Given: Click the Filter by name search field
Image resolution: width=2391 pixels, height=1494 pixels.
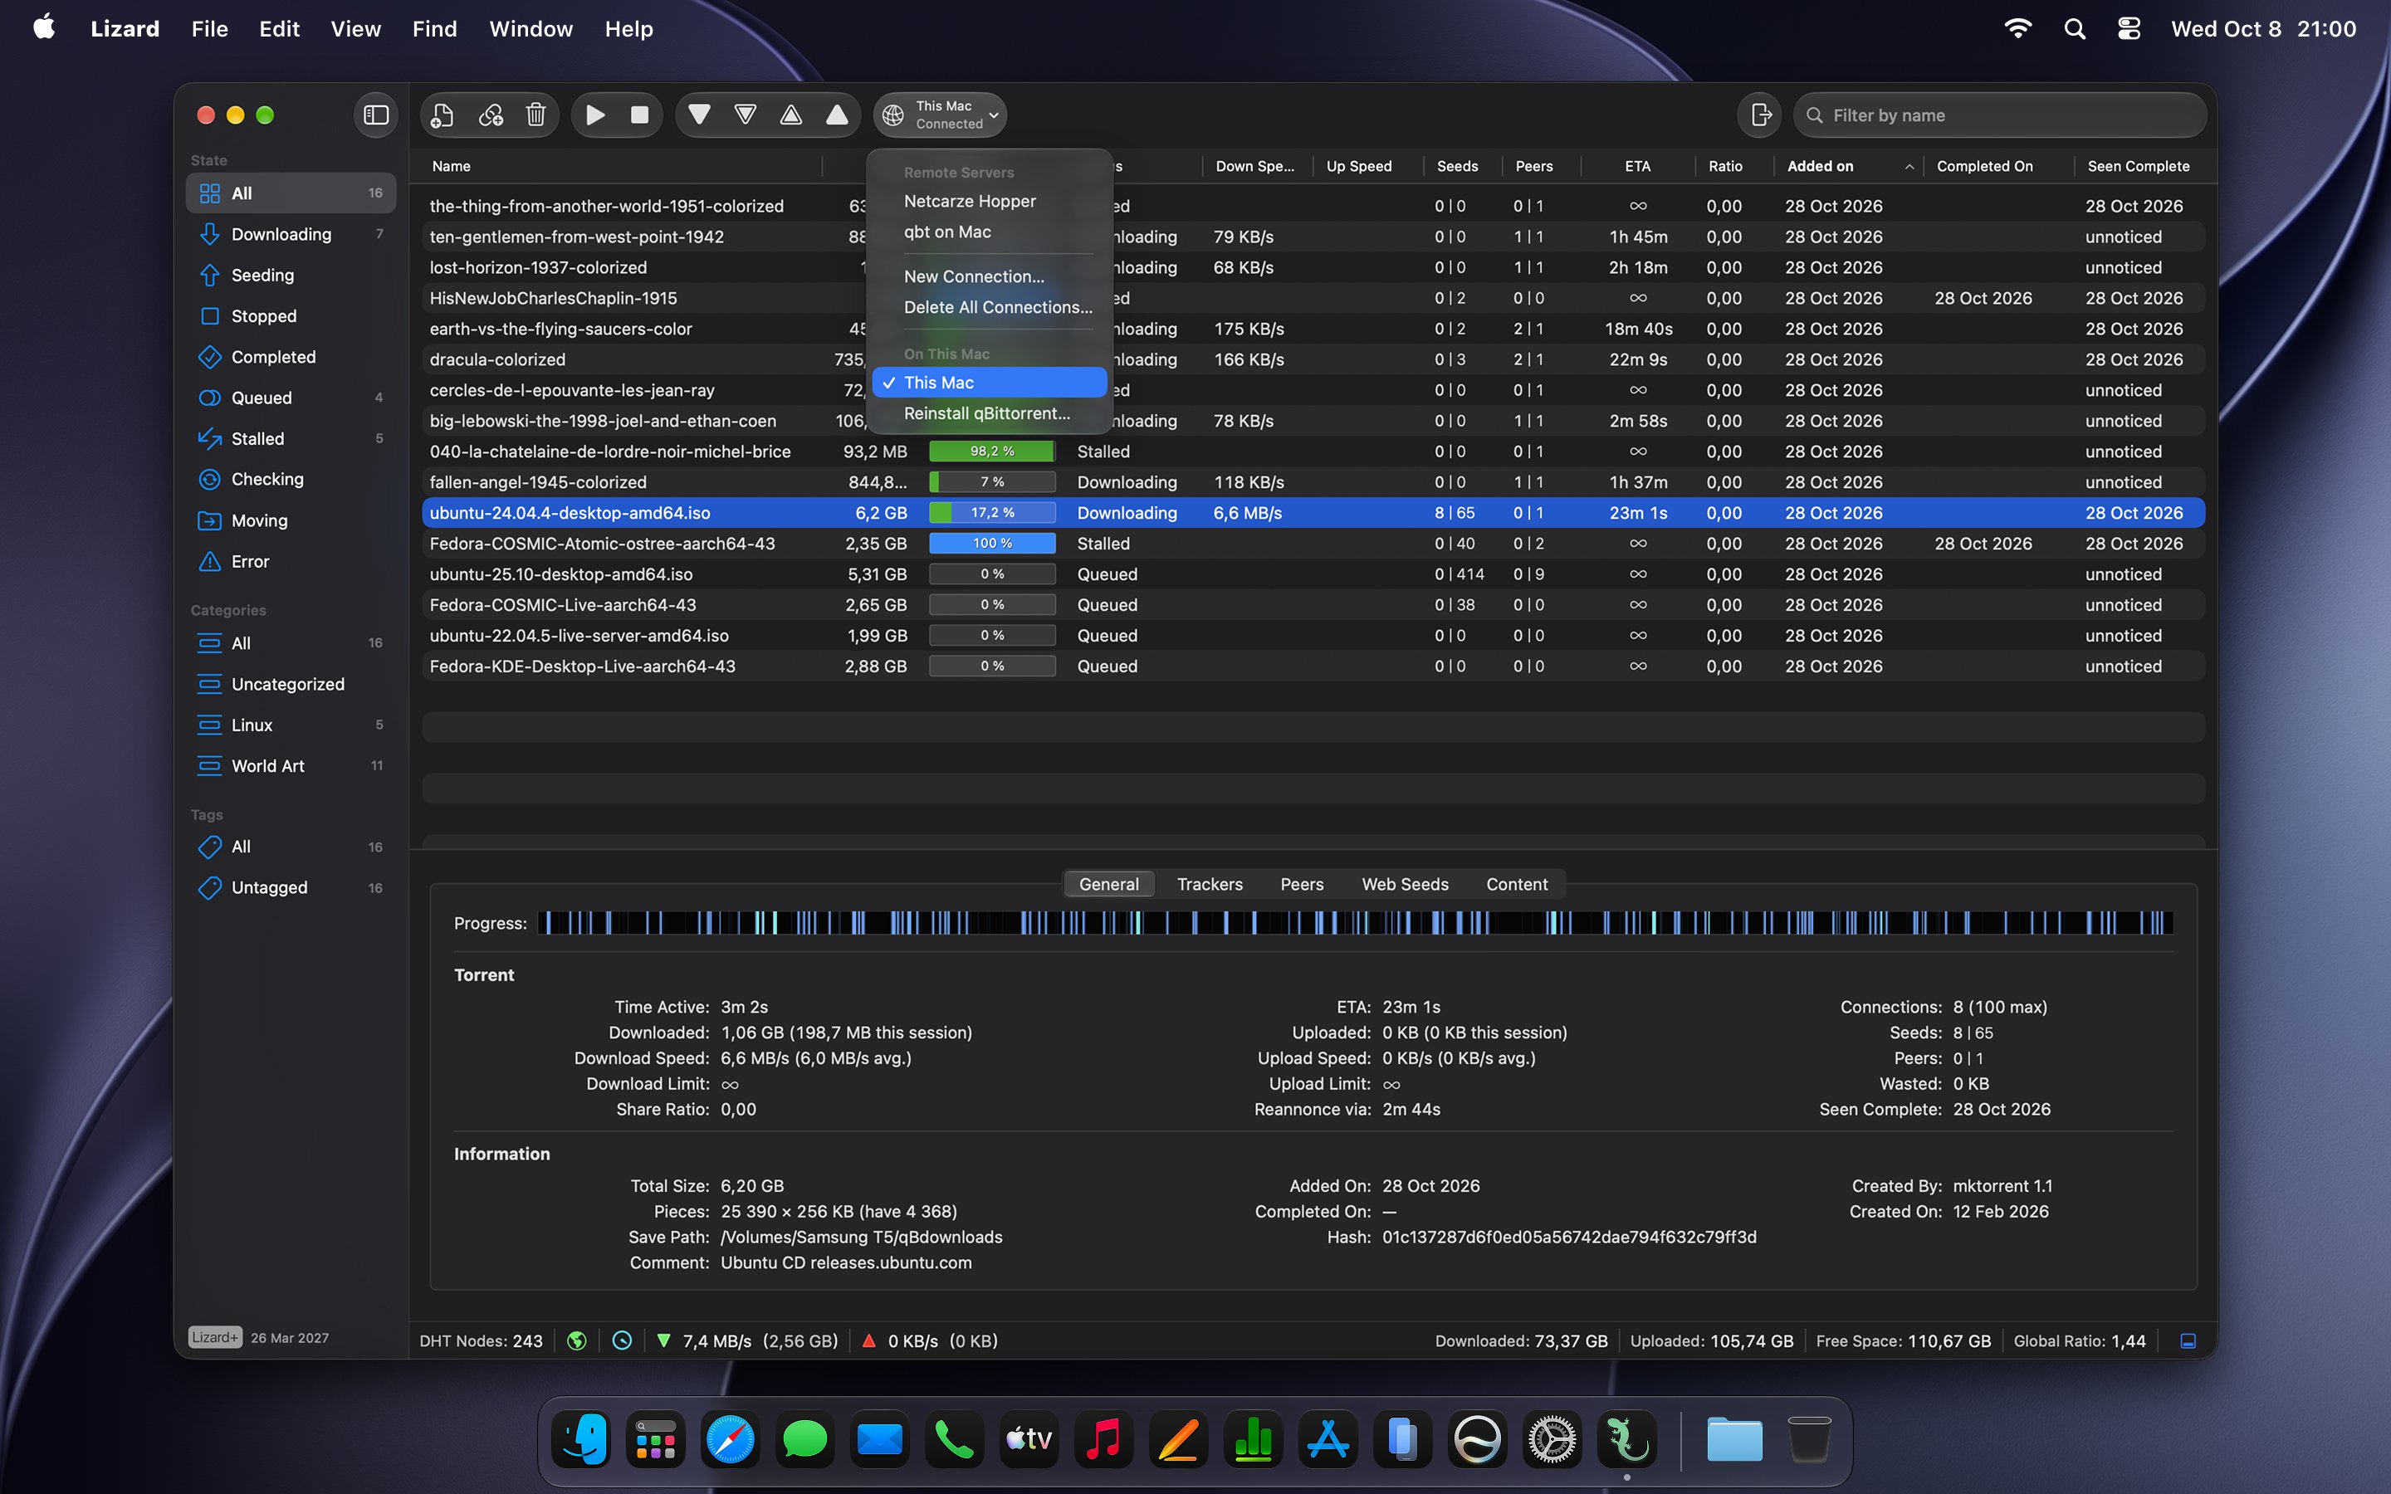Looking at the screenshot, I should (x=2000, y=115).
